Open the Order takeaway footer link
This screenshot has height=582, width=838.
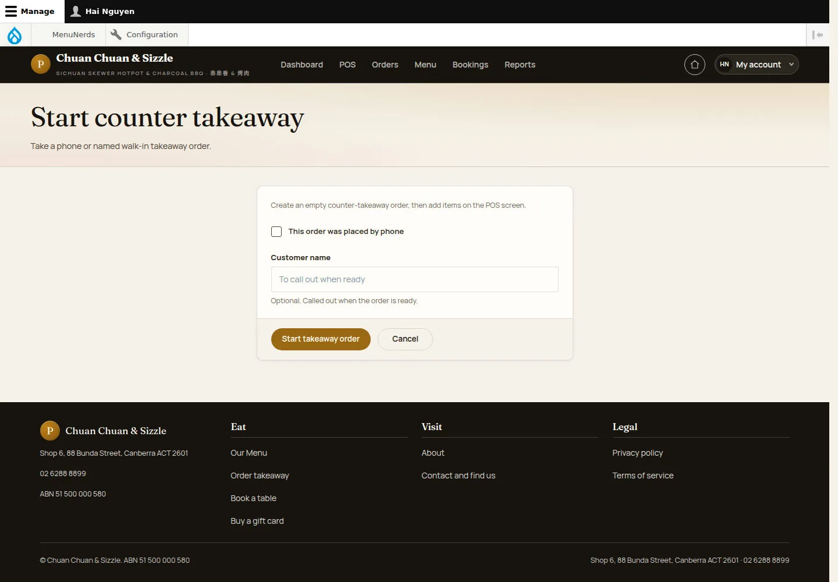click(260, 475)
